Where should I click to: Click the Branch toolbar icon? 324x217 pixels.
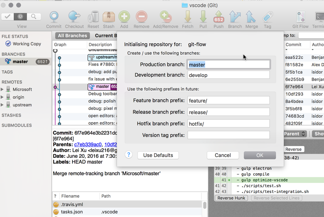[235, 17]
